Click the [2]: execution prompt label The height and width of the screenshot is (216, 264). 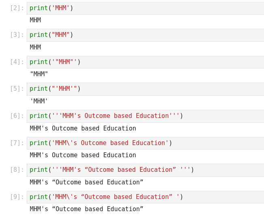point(17,8)
